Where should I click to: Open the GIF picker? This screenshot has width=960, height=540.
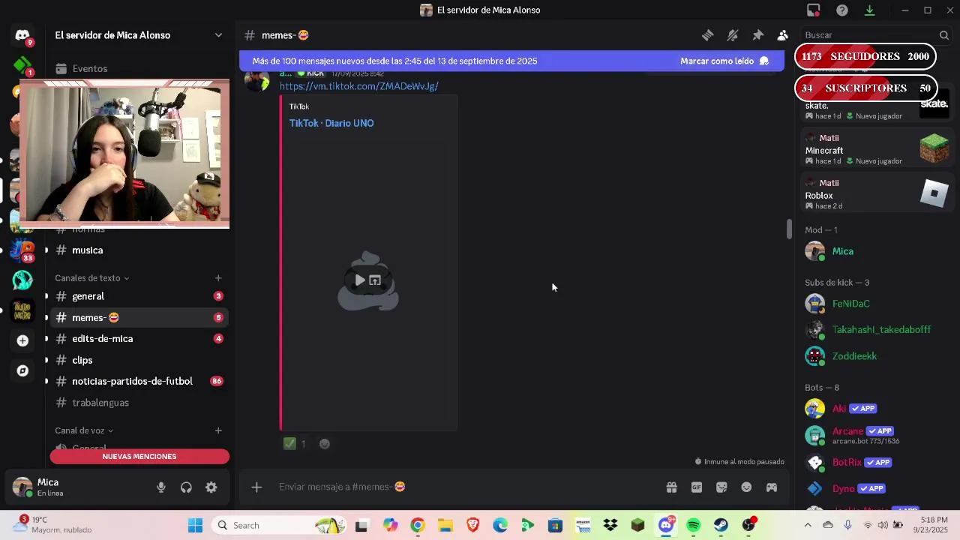(697, 487)
